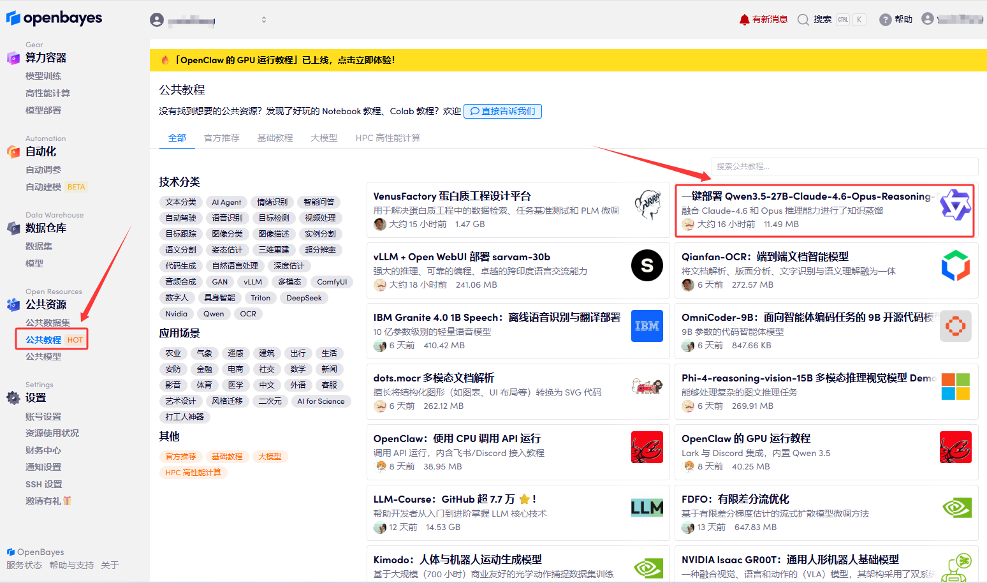Image resolution: width=987 pixels, height=583 pixels.
Task: Switch to the 官方推荐 tab
Action: pos(222,138)
